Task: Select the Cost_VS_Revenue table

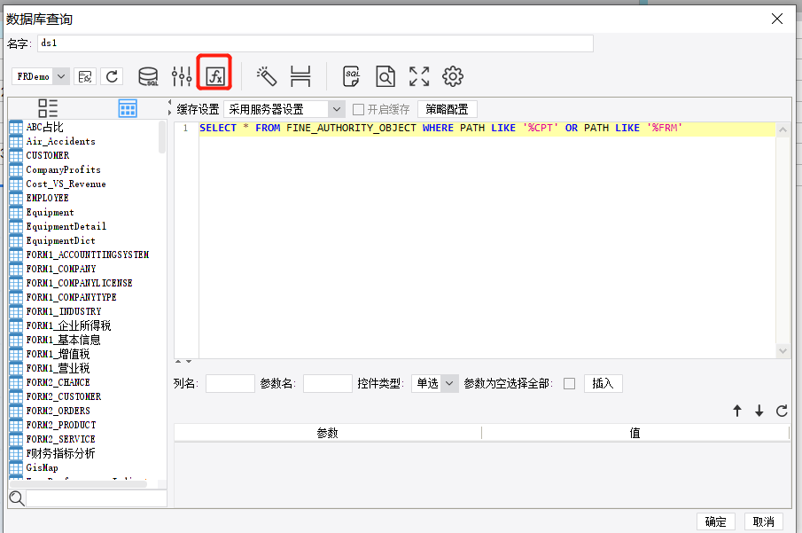Action: click(66, 184)
